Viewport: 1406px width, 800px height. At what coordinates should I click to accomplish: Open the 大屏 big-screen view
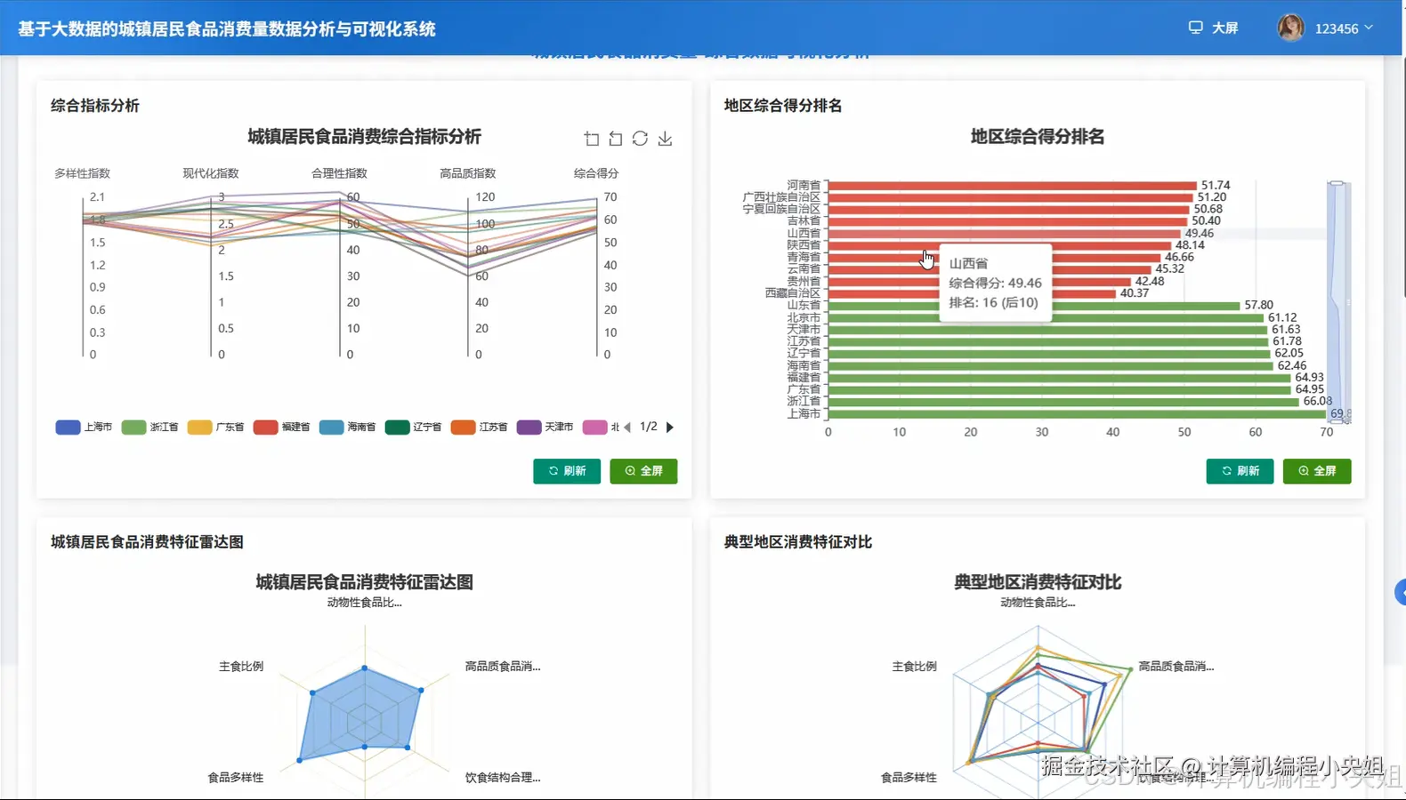pos(1214,28)
